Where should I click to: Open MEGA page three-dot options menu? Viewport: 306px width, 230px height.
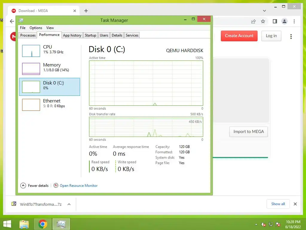pos(291,36)
